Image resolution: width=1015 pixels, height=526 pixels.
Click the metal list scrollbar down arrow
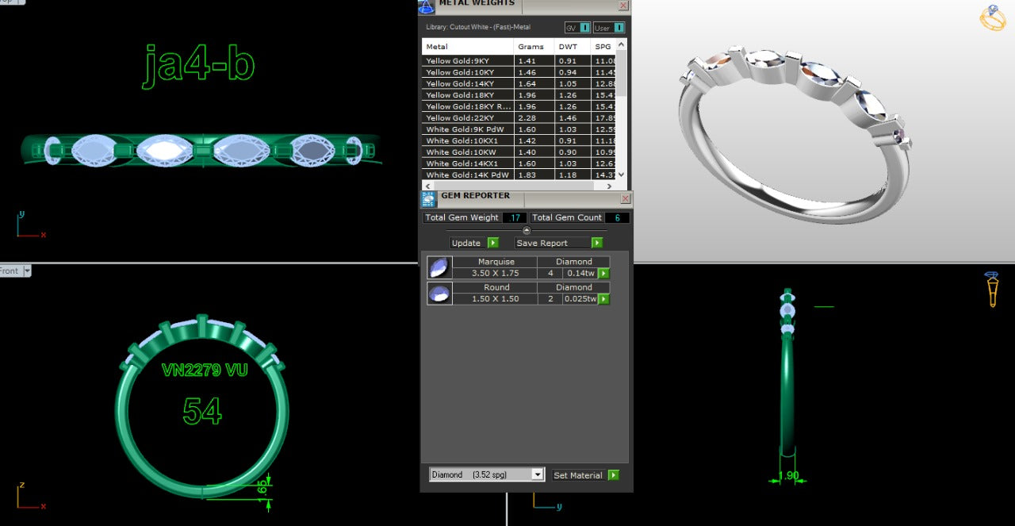tap(621, 175)
